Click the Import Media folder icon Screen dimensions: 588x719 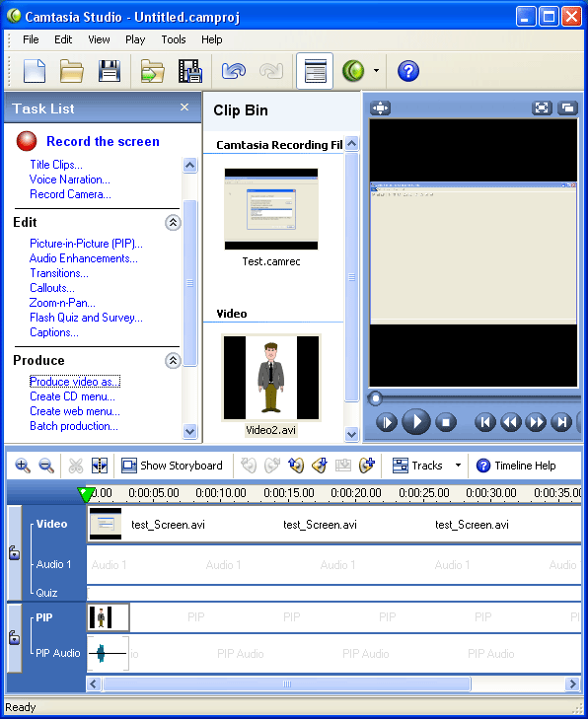[x=152, y=71]
